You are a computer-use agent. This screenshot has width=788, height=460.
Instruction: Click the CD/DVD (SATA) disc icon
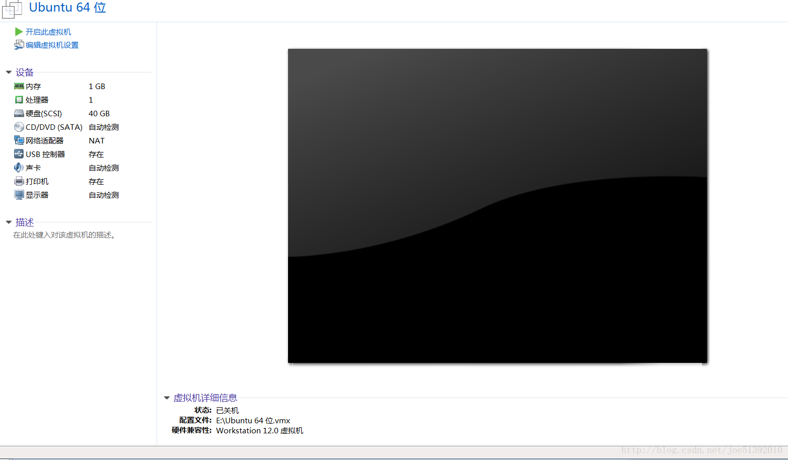point(19,127)
